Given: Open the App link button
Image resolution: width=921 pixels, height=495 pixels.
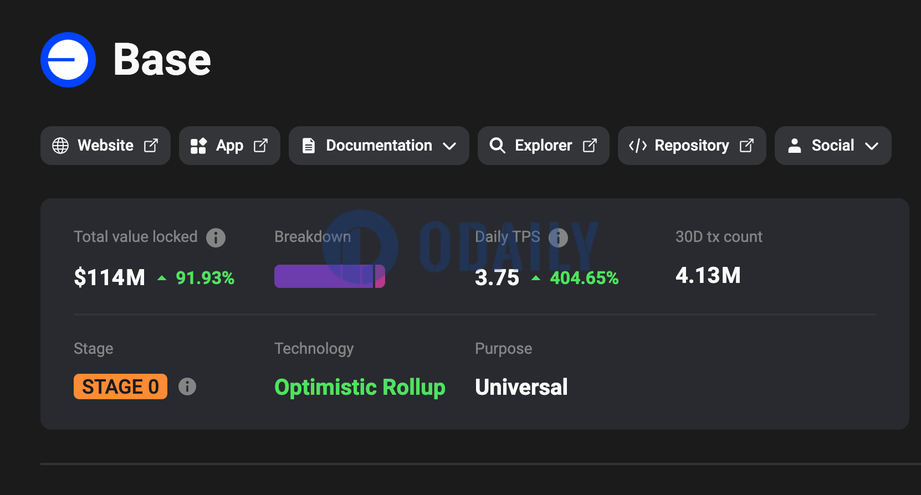Looking at the screenshot, I should (x=229, y=146).
